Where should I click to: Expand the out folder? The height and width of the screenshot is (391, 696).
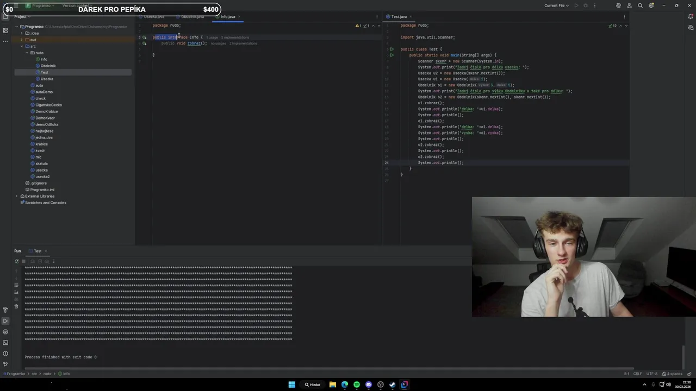tap(21, 40)
